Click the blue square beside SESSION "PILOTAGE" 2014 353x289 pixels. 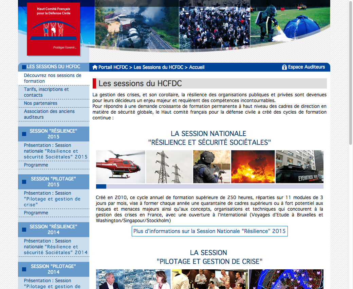tap(24, 269)
